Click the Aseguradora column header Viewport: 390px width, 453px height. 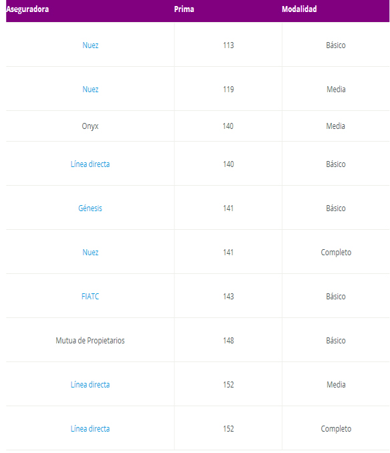(27, 9)
